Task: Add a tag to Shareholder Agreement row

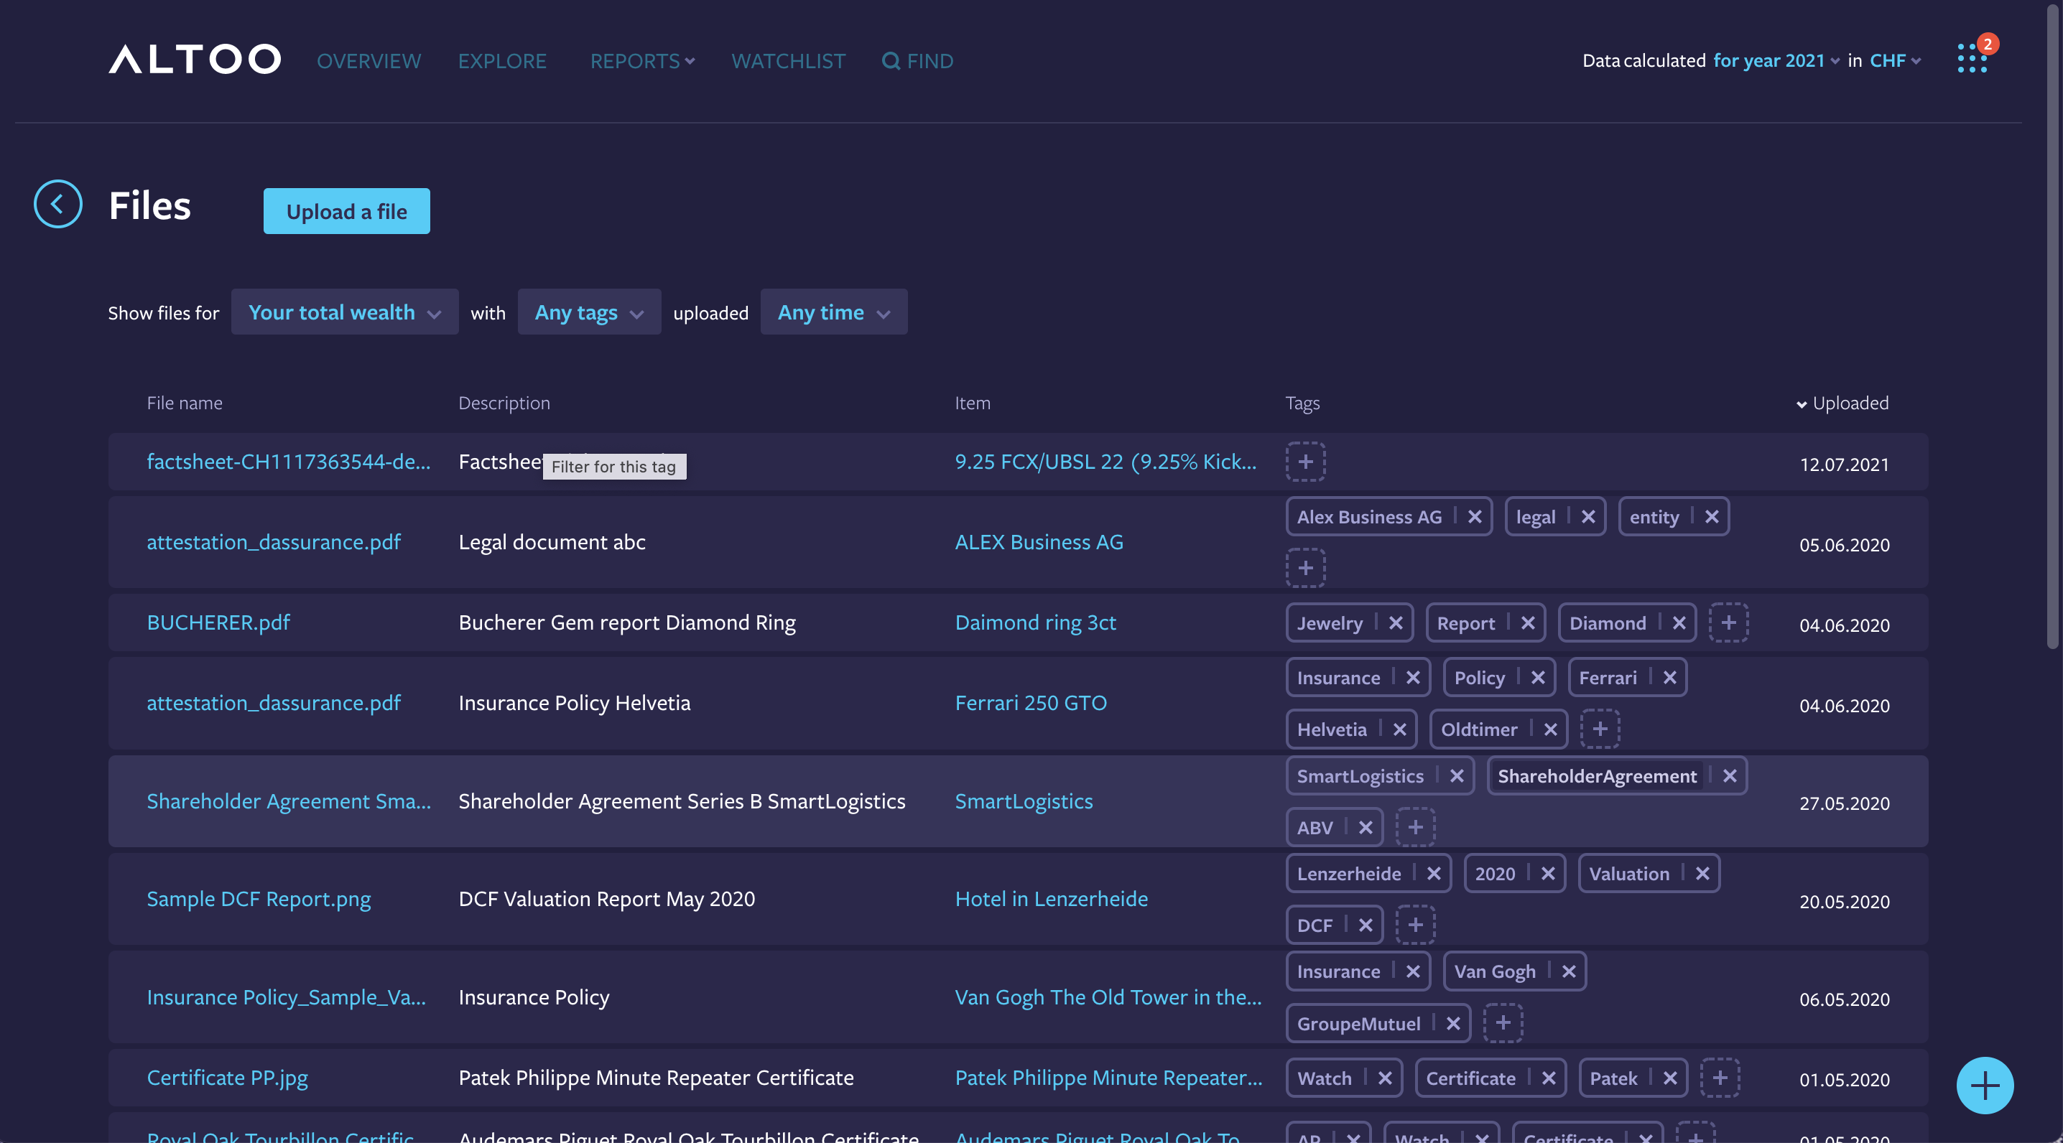Action: click(x=1415, y=827)
